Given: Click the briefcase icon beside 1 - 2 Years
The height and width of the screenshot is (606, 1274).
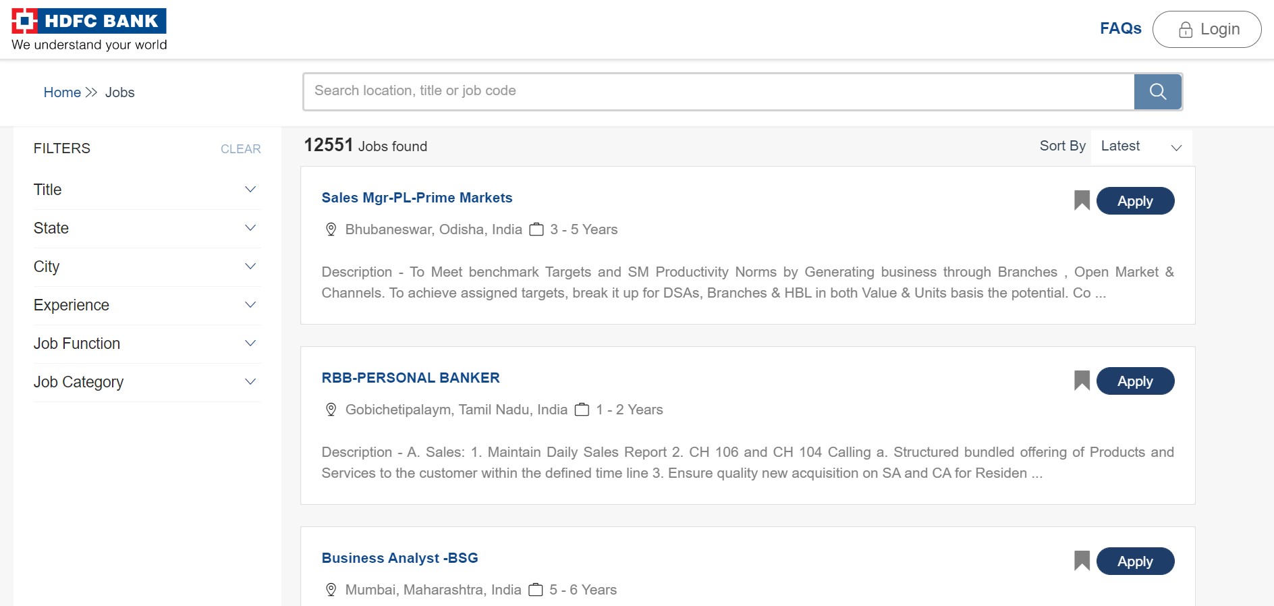Looking at the screenshot, I should tap(582, 410).
